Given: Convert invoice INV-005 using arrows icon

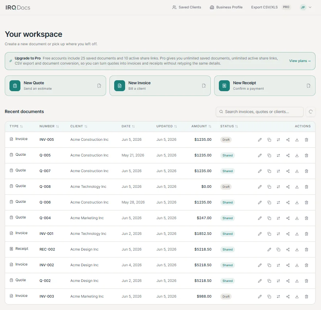Looking at the screenshot, I should (278, 140).
